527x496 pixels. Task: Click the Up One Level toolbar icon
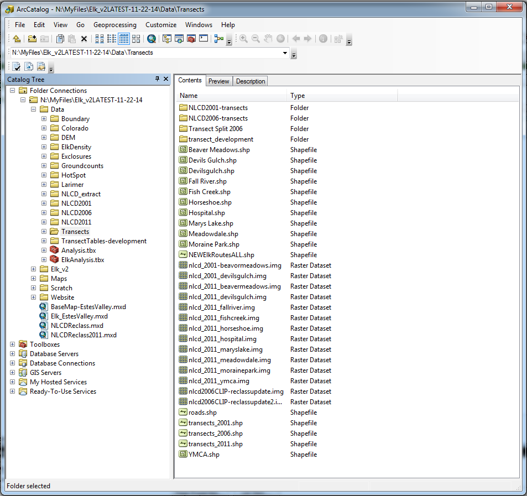tap(17, 39)
